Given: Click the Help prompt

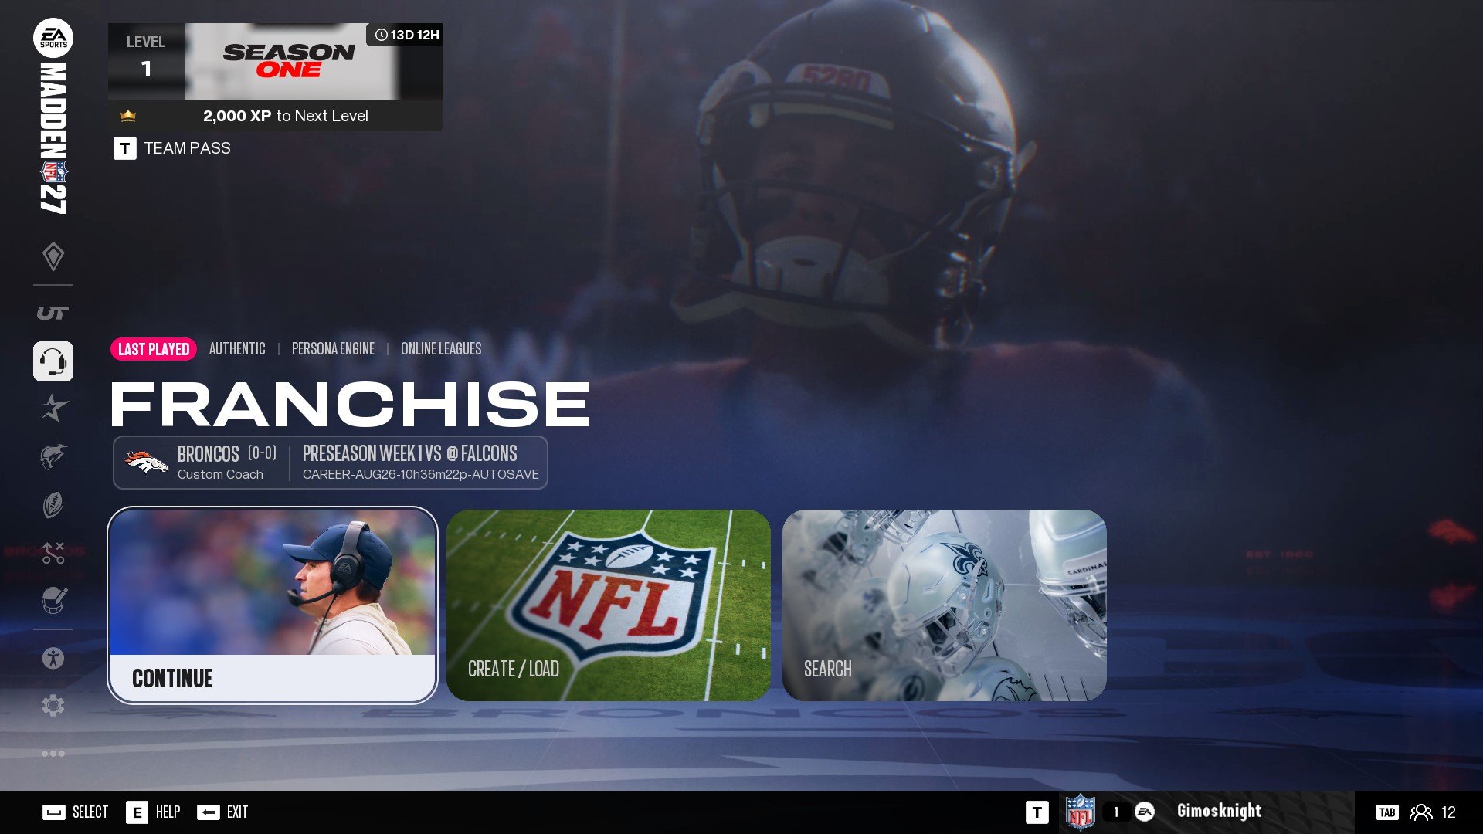Looking at the screenshot, I should (x=153, y=812).
